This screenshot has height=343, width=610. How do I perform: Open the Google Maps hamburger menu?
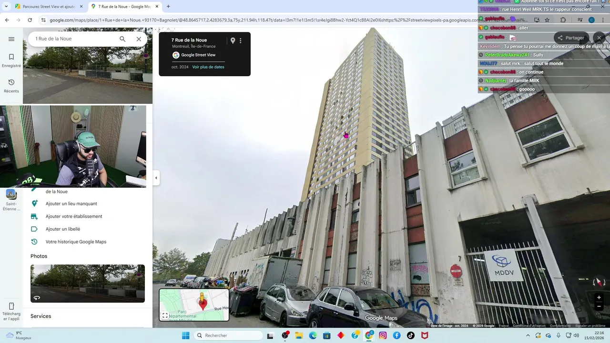coord(11,39)
